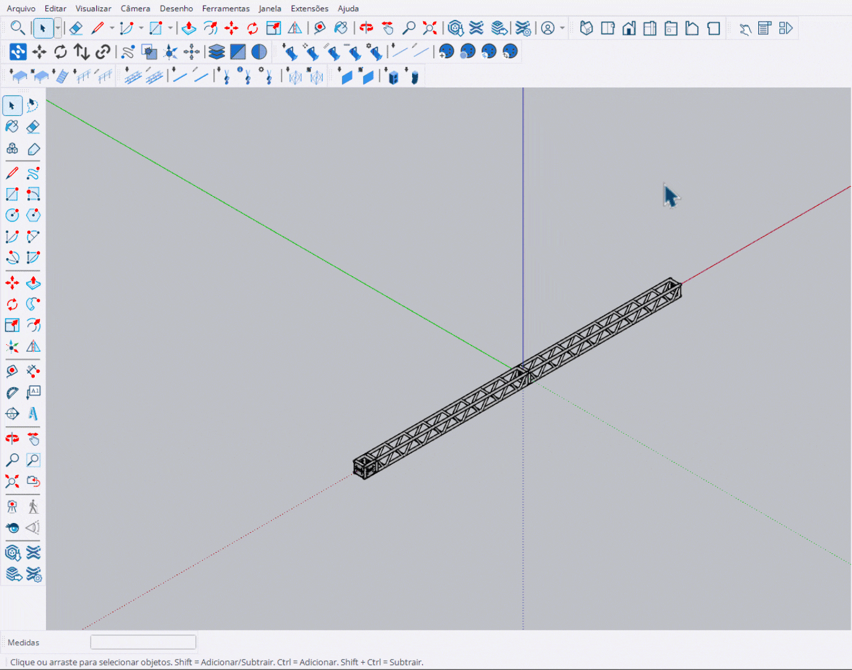Select the Zoom Extents tool
Screen dimensions: 852x670
(x=12, y=481)
